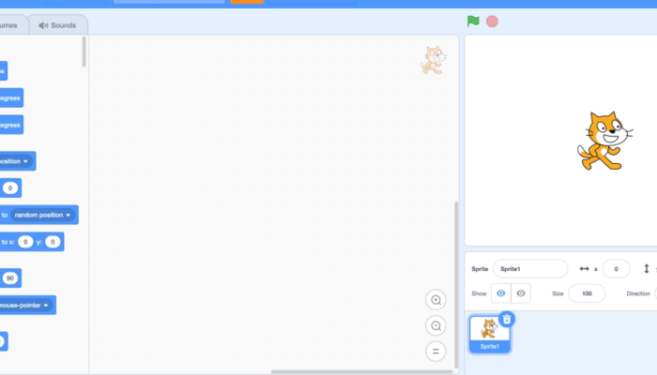This screenshot has height=375, width=657.
Task: Click the workspace vertical scrollbar
Action: (x=456, y=285)
